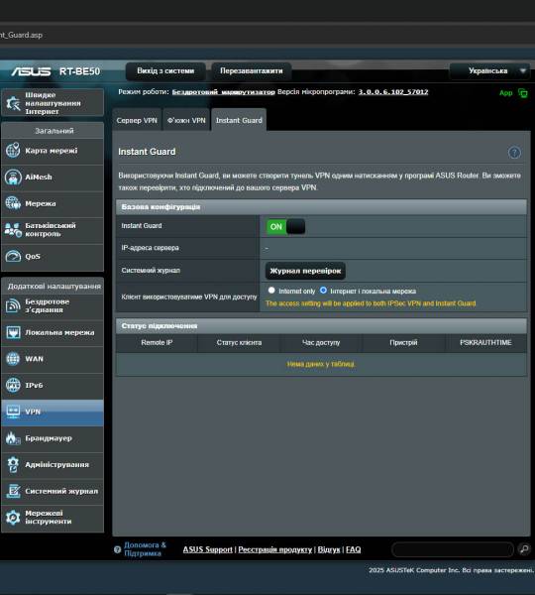Switch to the Сервер VPN tab
Screen dimensions: 535x595
137,120
